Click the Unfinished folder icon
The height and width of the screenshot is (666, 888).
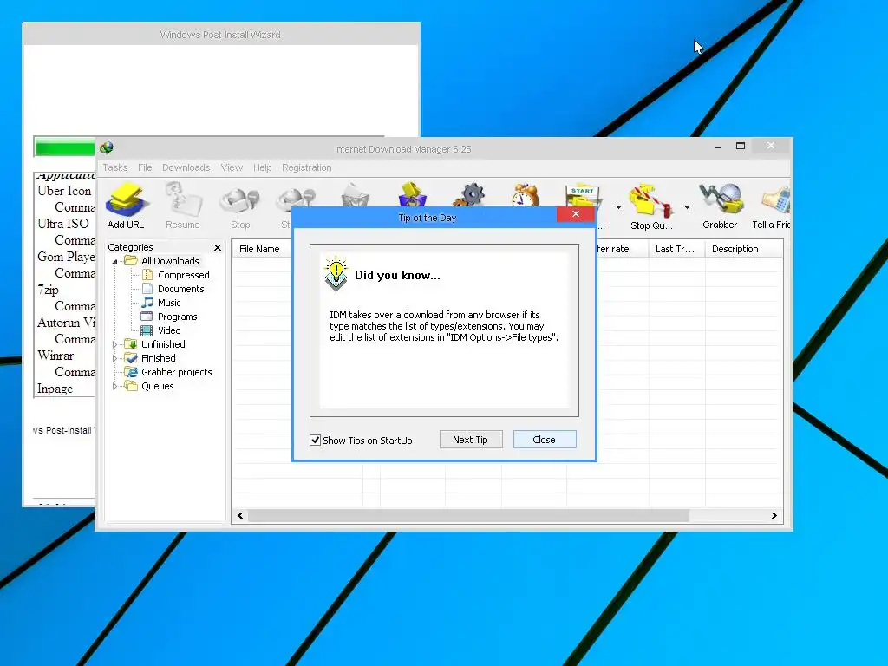click(131, 344)
